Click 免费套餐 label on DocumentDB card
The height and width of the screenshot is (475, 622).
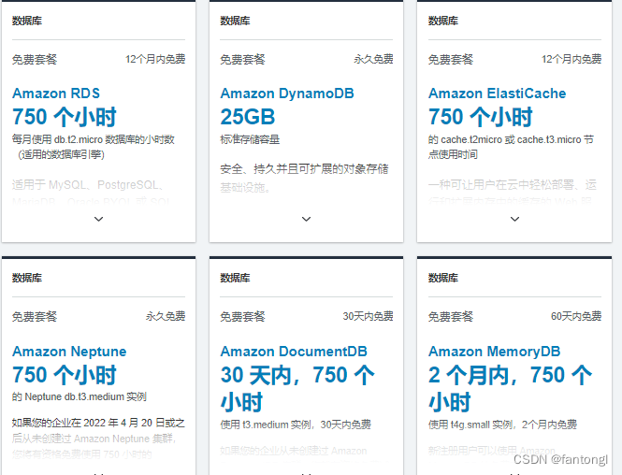pyautogui.click(x=242, y=316)
